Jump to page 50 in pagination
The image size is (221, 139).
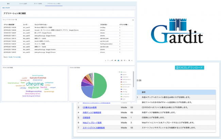tap(121, 60)
